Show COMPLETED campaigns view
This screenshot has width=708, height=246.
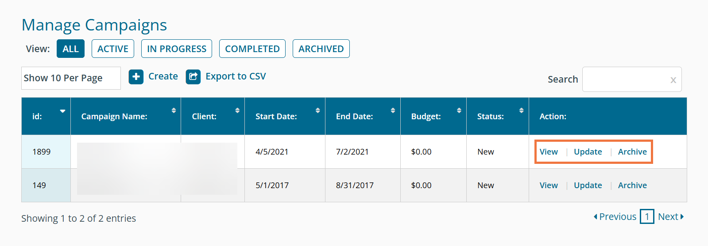coord(252,49)
